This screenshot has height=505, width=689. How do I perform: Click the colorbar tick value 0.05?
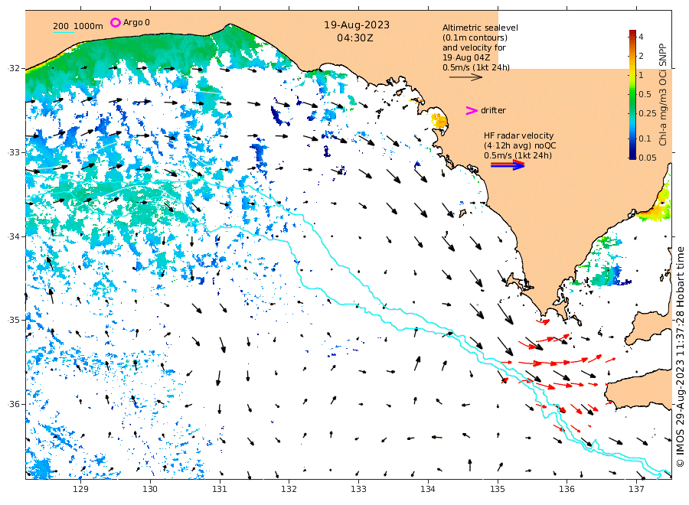click(647, 158)
